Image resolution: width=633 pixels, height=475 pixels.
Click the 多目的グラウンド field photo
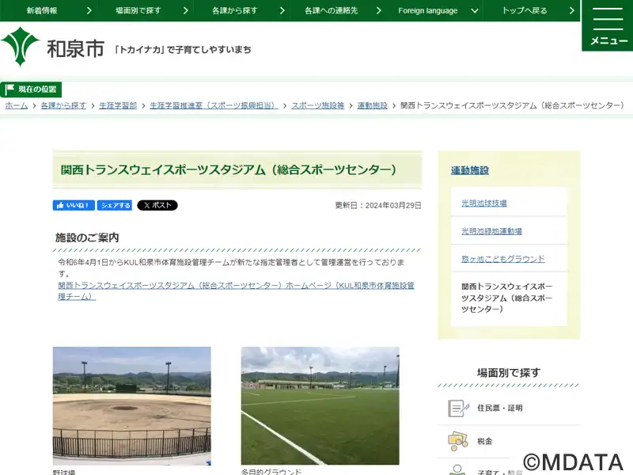tap(320, 405)
